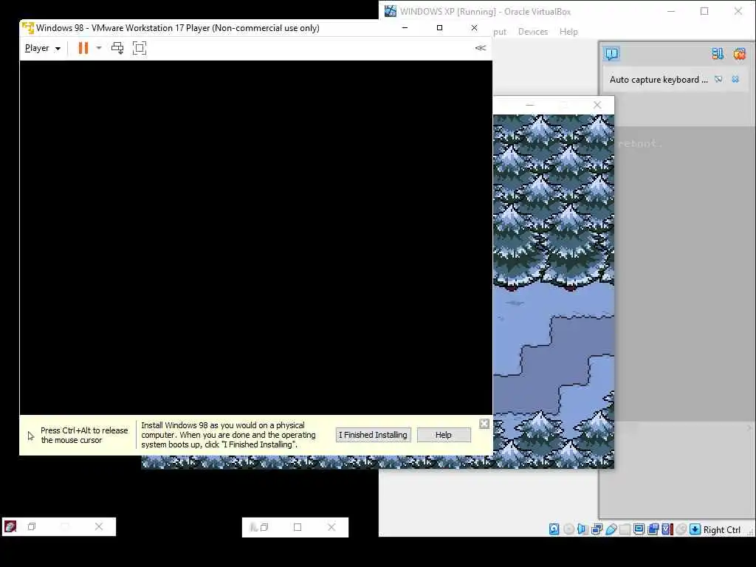Click the shared folders status icon
The image size is (756, 567).
coord(625,529)
